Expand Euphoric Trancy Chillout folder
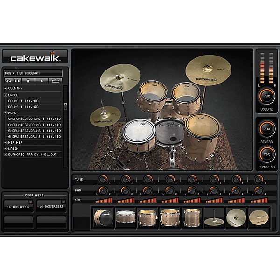The image size is (280, 280). click(5, 154)
